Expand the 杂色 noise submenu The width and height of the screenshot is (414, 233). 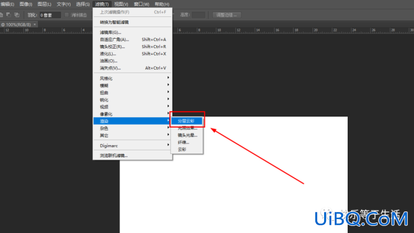(133, 128)
